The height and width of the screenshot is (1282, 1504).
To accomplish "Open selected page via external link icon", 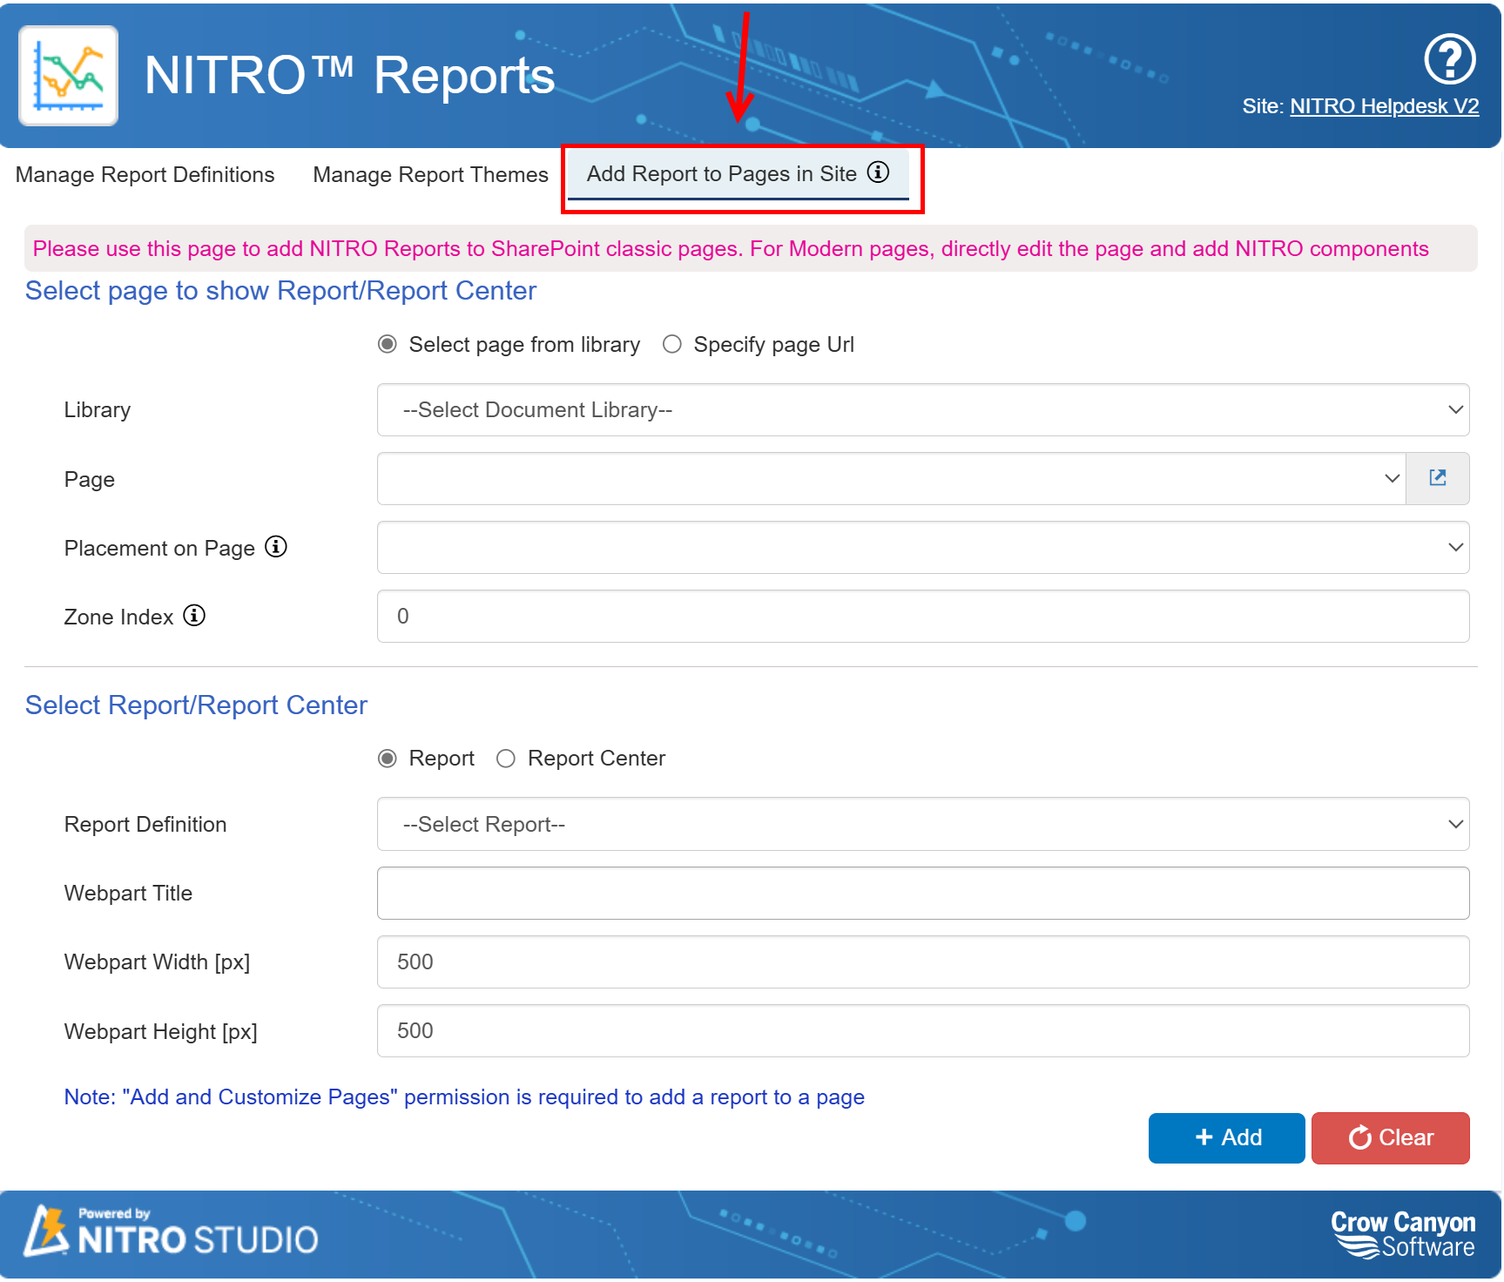I will pyautogui.click(x=1438, y=478).
